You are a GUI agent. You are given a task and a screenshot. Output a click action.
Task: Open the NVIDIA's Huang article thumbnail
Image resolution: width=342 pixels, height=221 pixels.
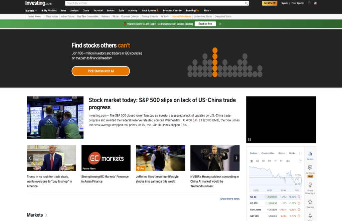(215, 158)
